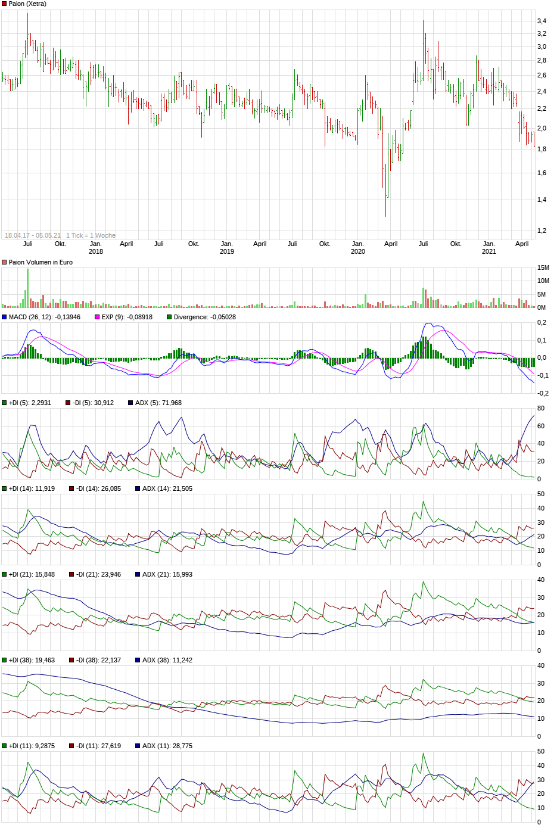560x828 pixels.
Task: Click the '+DI (11): 9,2875' label
Action: 32,746
